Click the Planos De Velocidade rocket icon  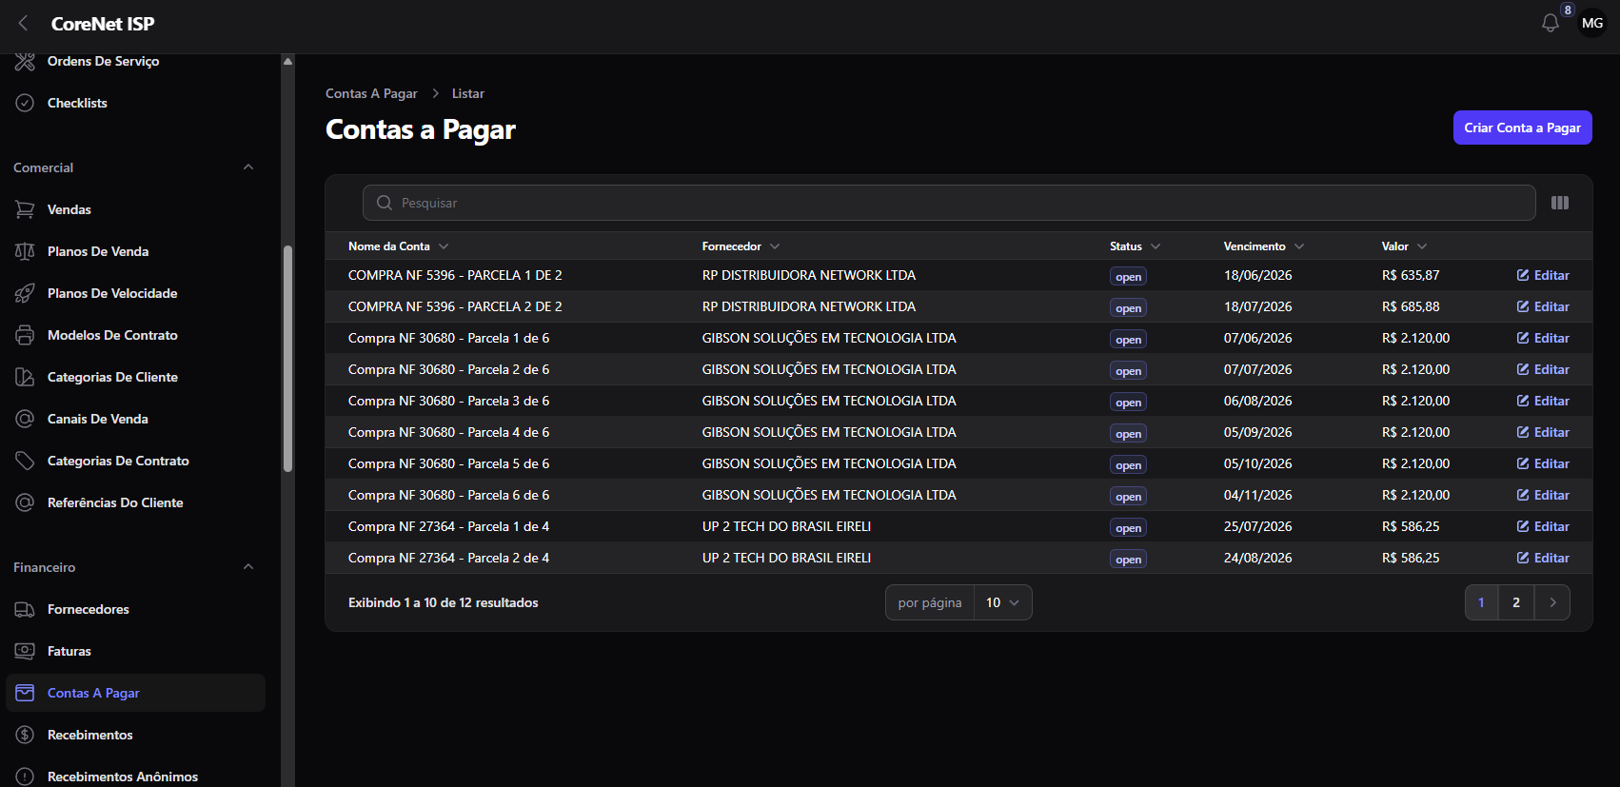tap(25, 293)
